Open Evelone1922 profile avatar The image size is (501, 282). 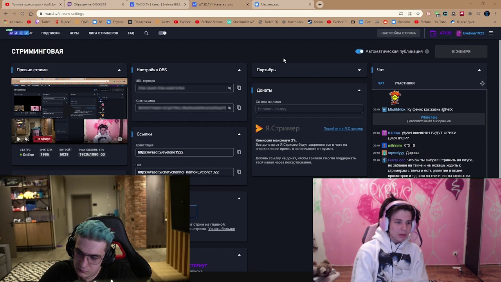(459, 33)
